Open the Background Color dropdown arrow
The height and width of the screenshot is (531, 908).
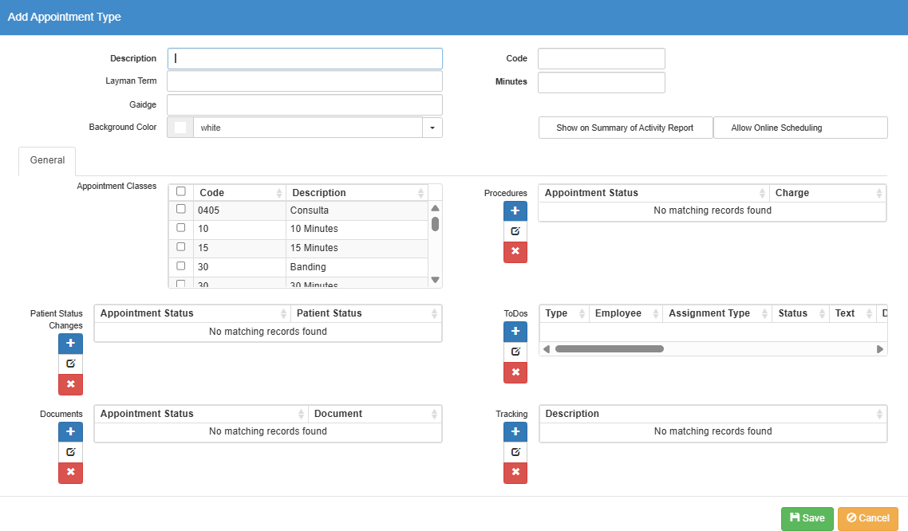click(432, 128)
